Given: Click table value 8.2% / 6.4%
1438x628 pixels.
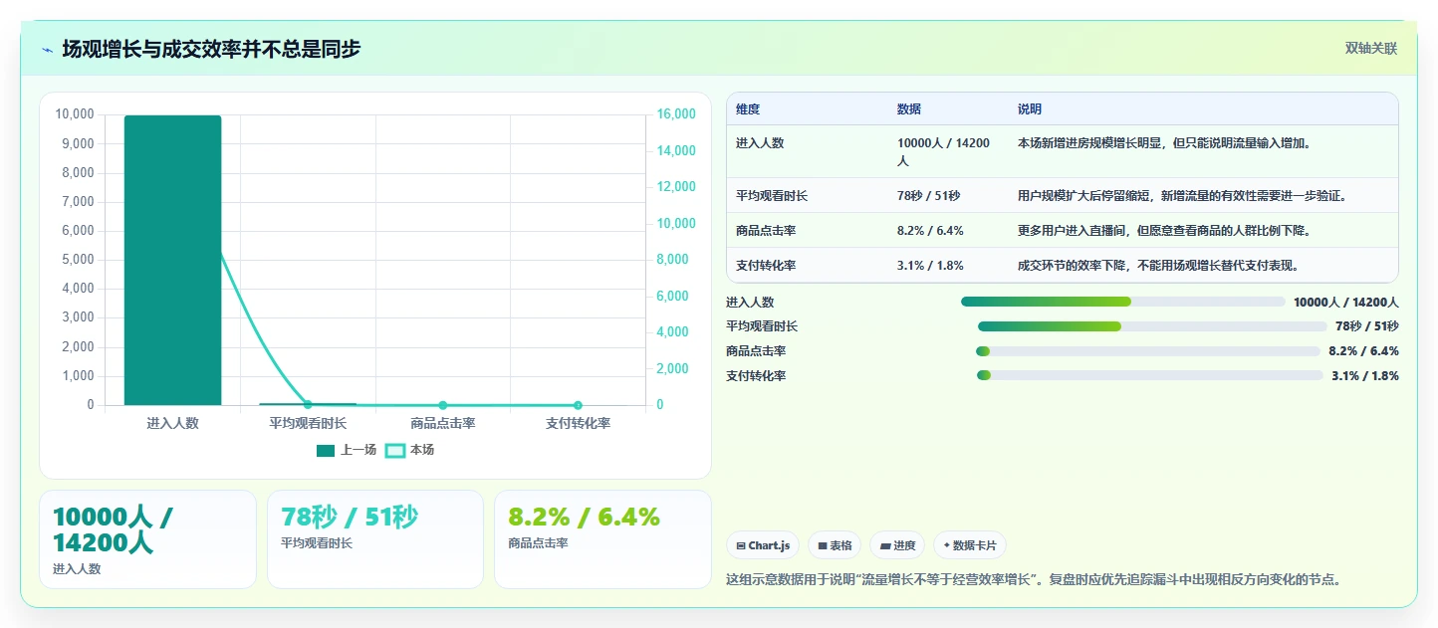Looking at the screenshot, I should [930, 231].
